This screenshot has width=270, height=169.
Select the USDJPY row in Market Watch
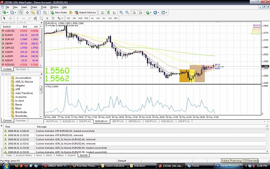coord(20,52)
